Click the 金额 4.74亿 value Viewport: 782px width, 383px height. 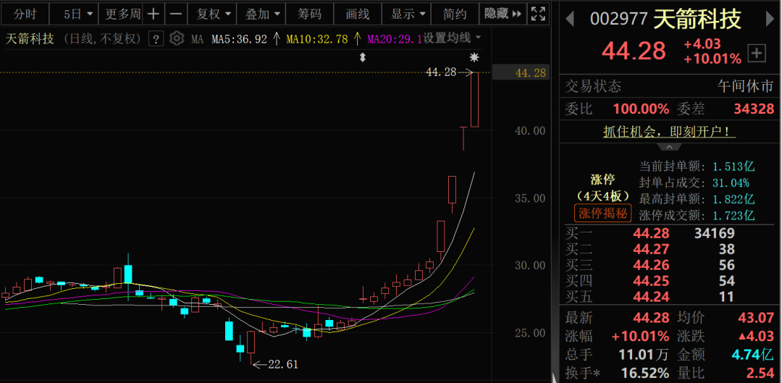click(752, 355)
